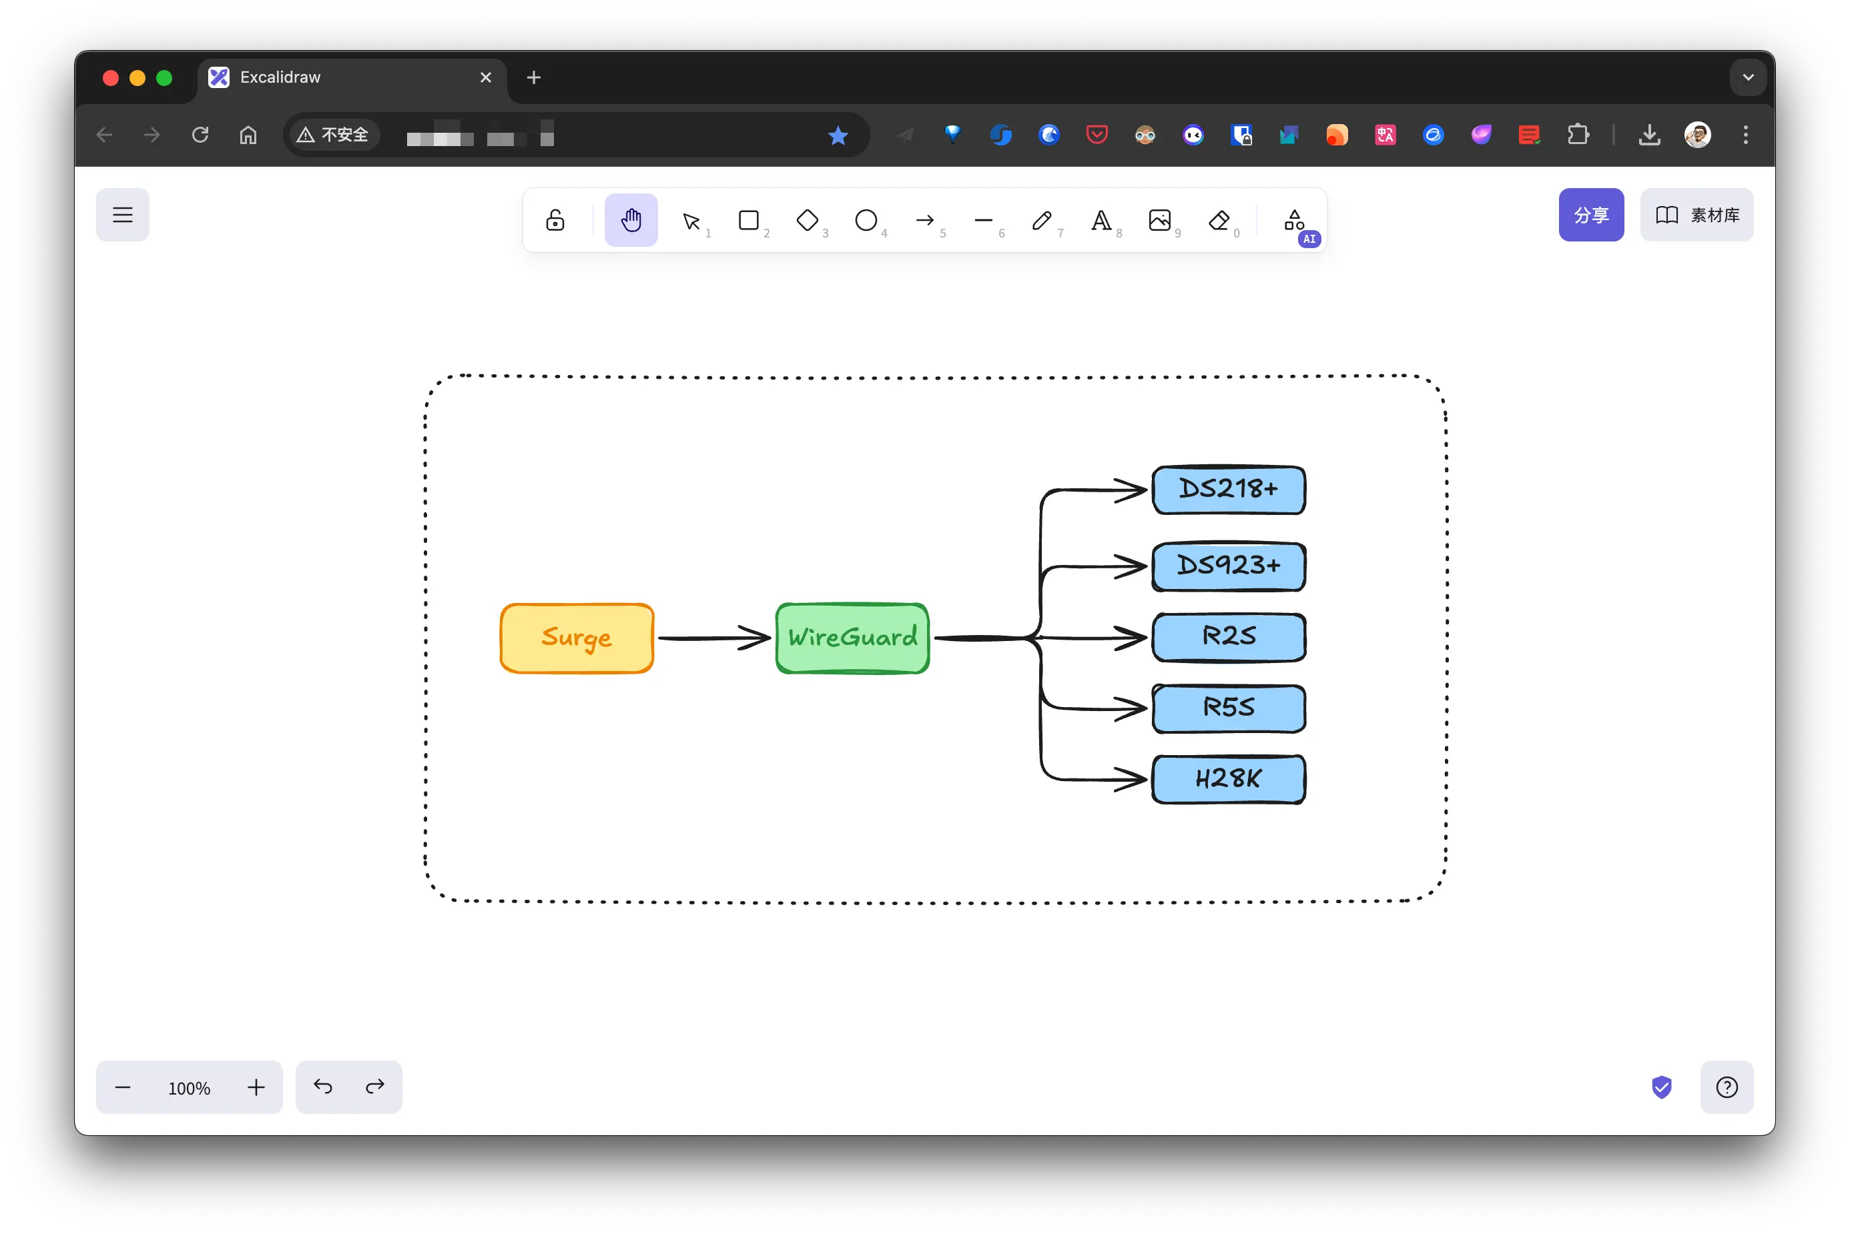Open the 素材库 library button

[1697, 215]
